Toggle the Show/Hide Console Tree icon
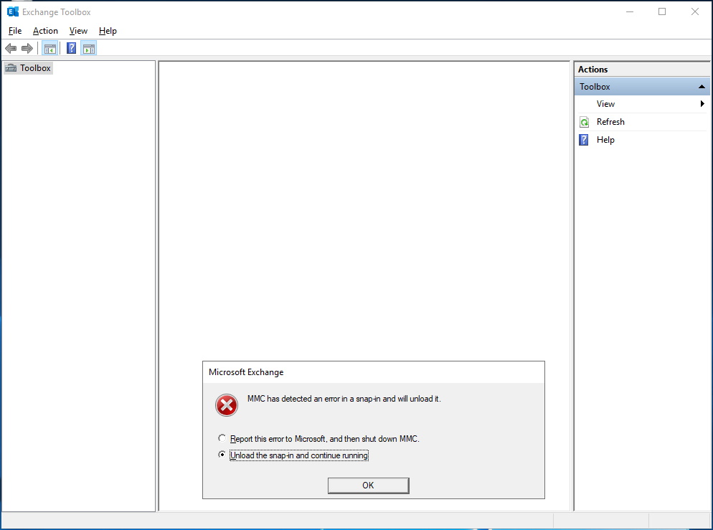Screen dimensions: 713x530 [50, 48]
